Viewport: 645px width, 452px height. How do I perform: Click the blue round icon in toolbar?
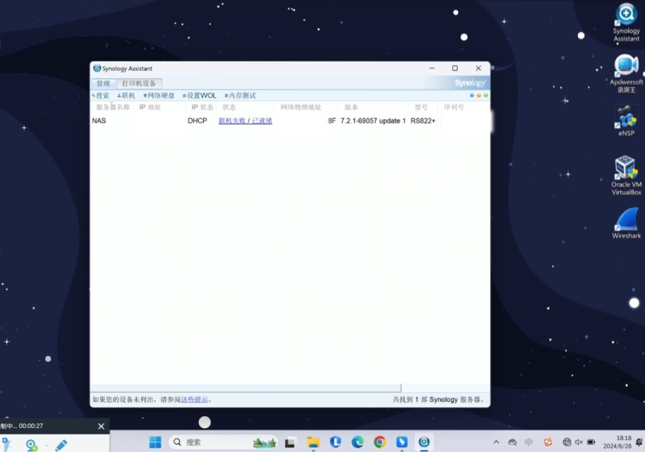tap(472, 95)
